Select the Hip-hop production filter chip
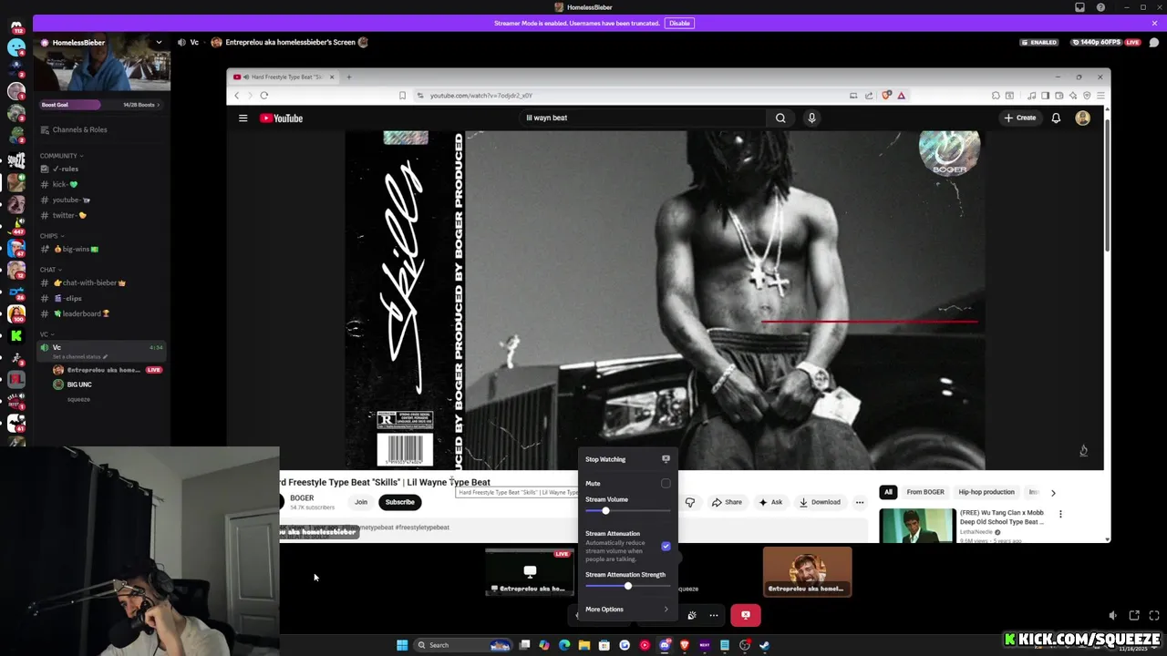This screenshot has height=656, width=1167. coord(986,492)
